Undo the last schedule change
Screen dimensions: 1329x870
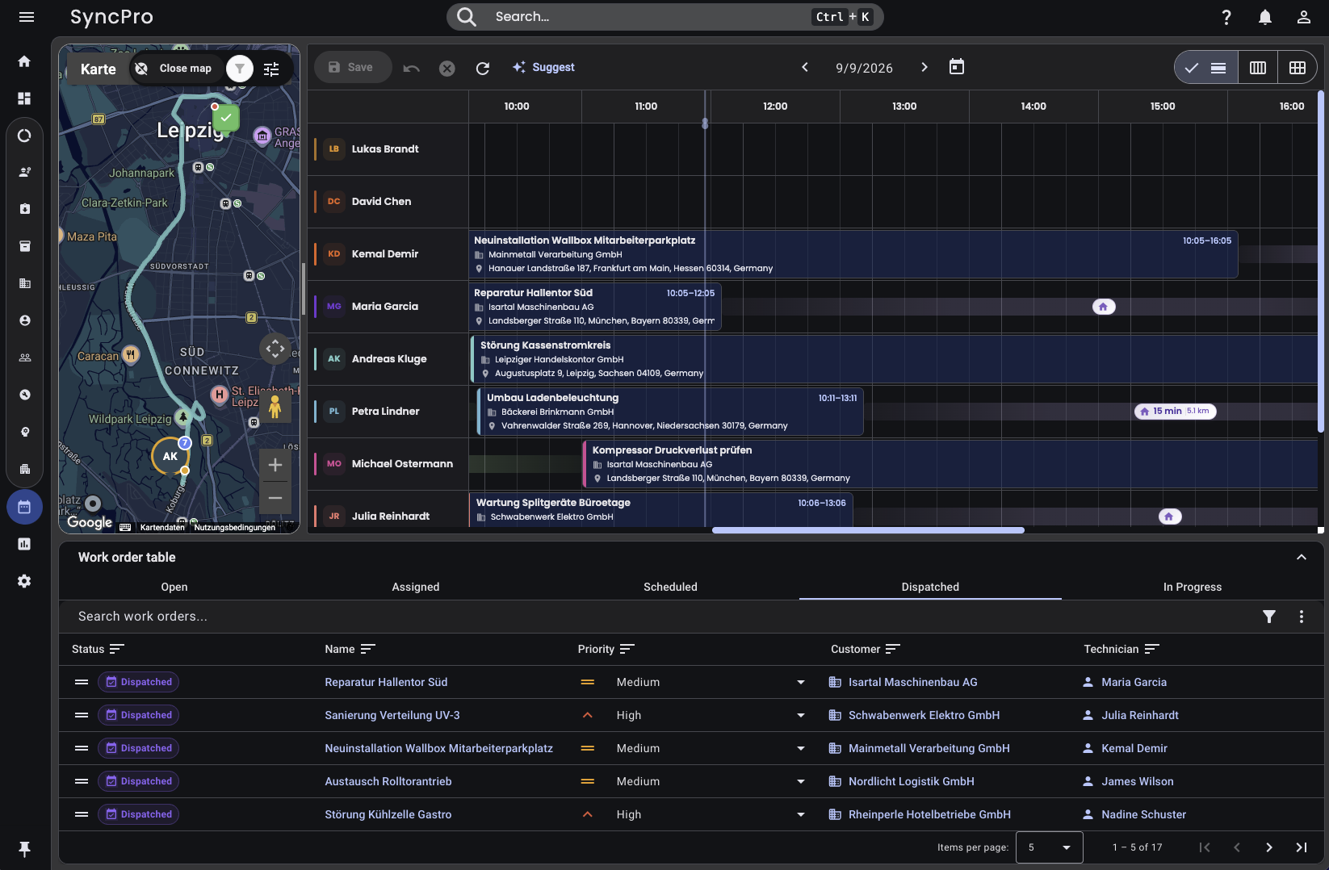[412, 68]
